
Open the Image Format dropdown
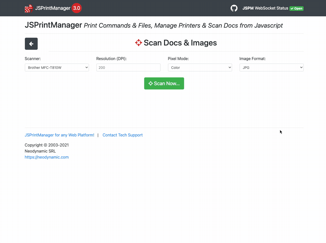(271, 67)
